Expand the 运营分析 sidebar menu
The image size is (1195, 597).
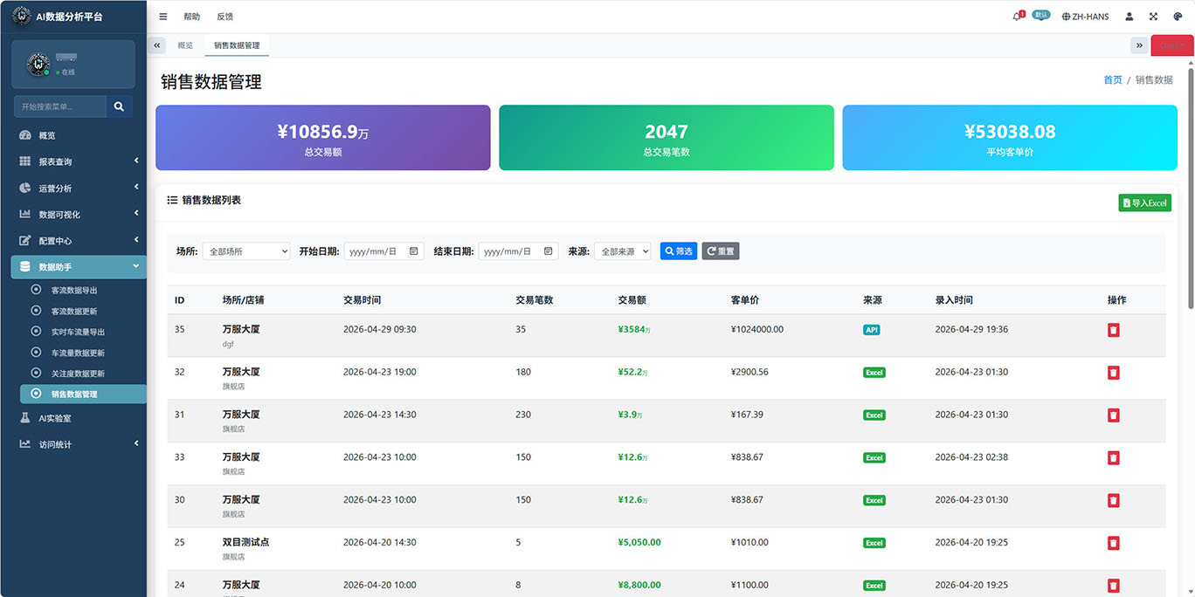tap(79, 188)
